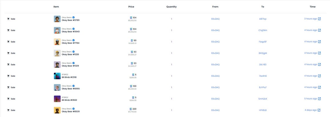Viewport: 330px width, 117px height.
Task: Click verified badge above Okay Bear #7784
Action: click(73, 40)
